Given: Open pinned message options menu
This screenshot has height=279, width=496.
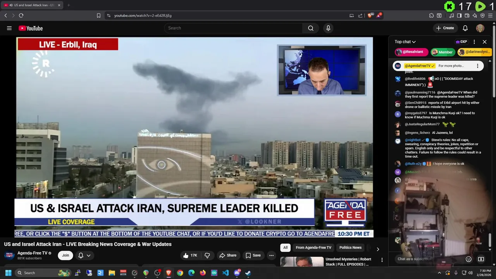Looking at the screenshot, I should tap(477, 66).
